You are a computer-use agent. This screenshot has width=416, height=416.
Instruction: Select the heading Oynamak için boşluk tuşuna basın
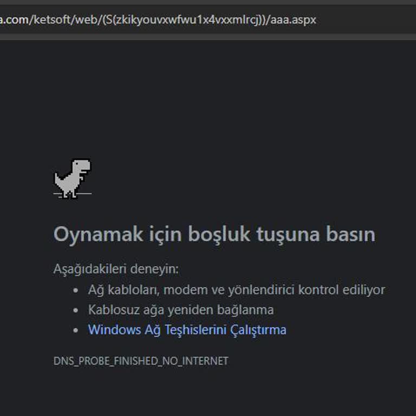tap(214, 234)
